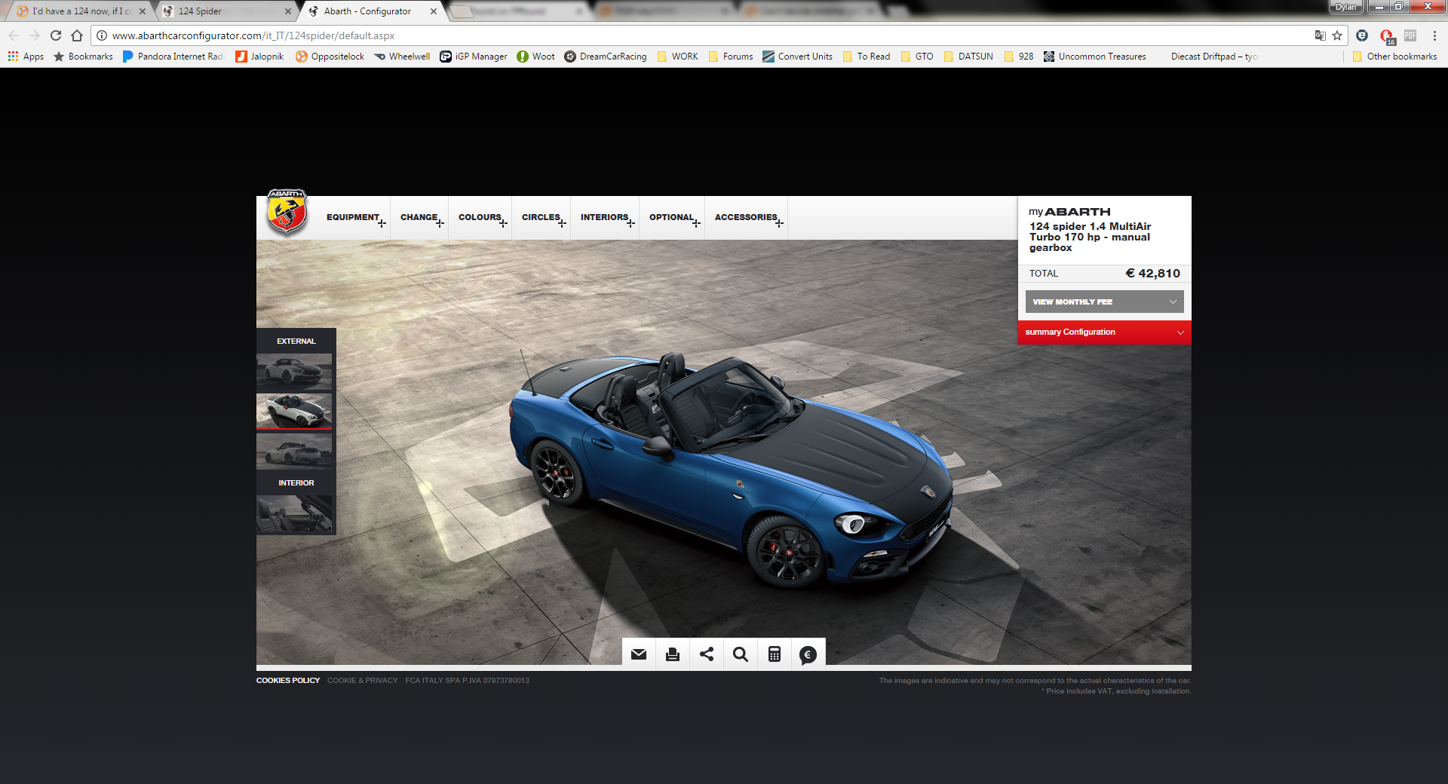Click the Bookmarks star shortcut
Image resolution: width=1448 pixels, height=784 pixels.
point(83,57)
